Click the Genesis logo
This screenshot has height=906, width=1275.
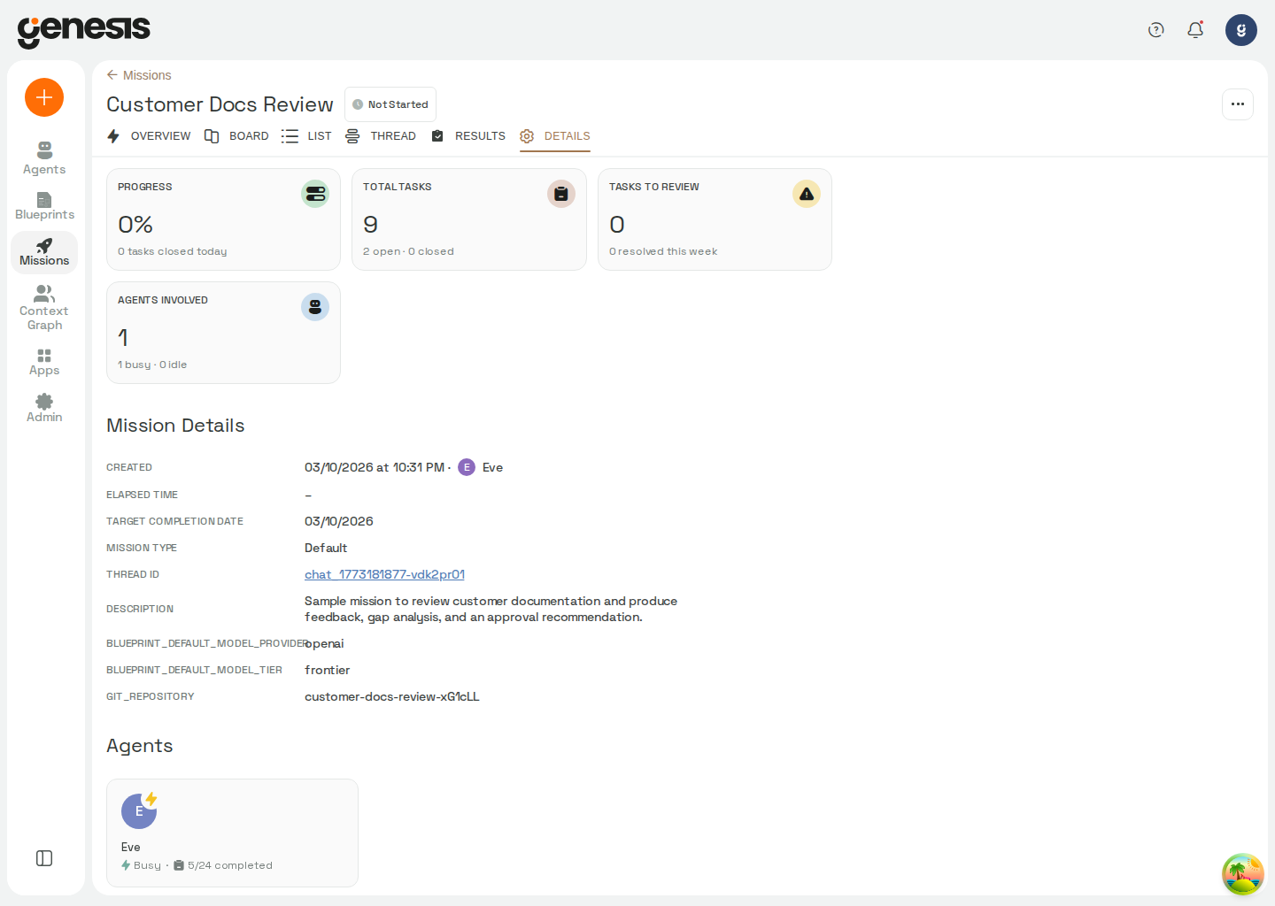click(x=84, y=31)
